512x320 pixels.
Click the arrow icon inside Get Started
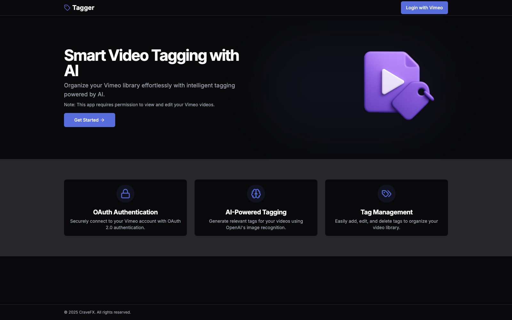(x=102, y=120)
